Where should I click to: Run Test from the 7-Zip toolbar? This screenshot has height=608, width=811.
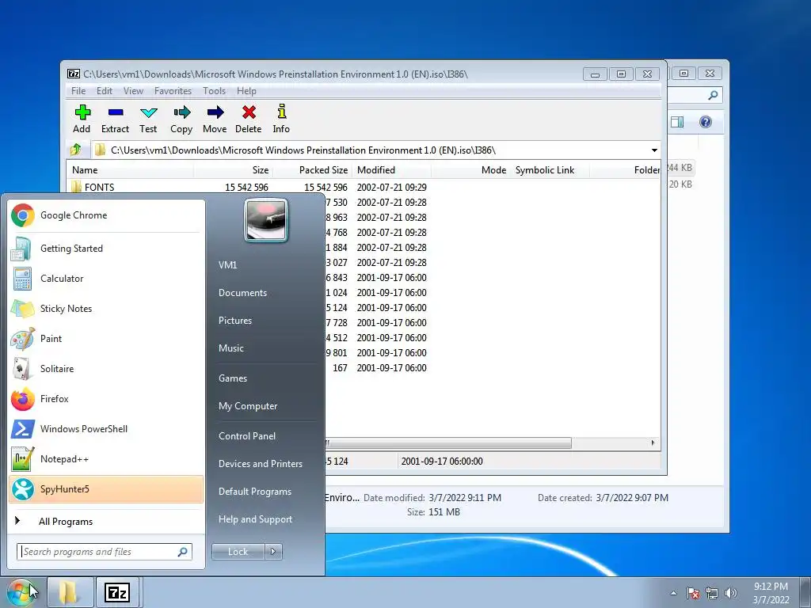[148, 119]
